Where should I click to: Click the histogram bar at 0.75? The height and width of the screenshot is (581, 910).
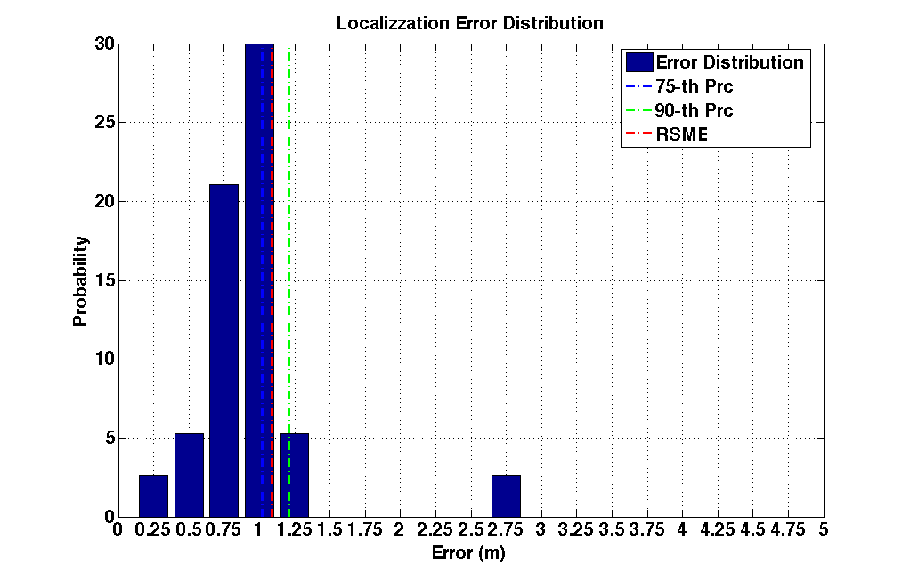click(x=224, y=351)
